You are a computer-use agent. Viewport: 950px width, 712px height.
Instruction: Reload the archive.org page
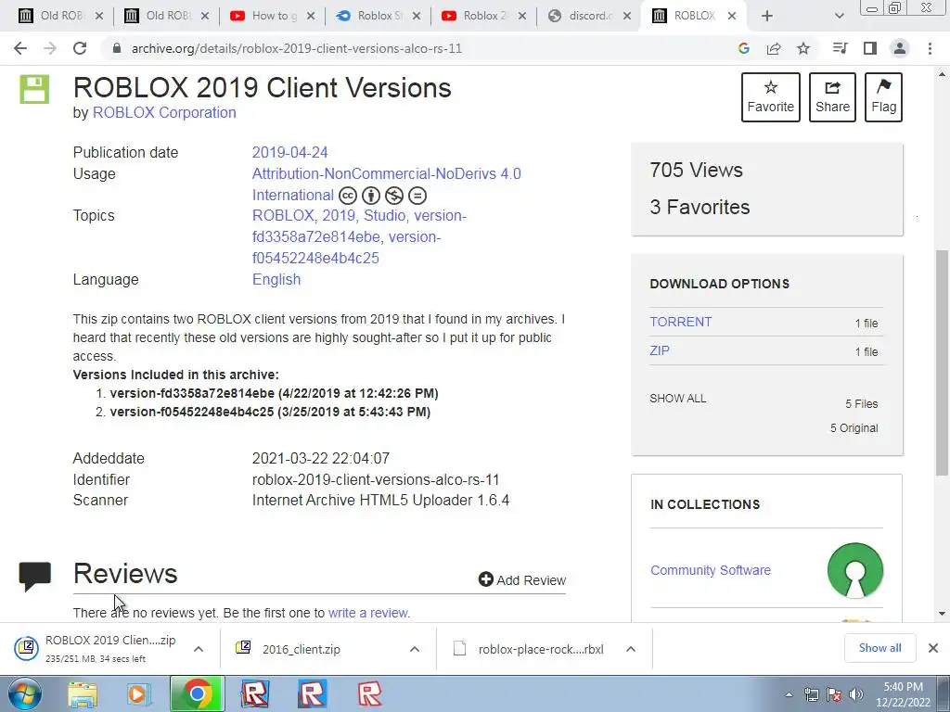(80, 48)
